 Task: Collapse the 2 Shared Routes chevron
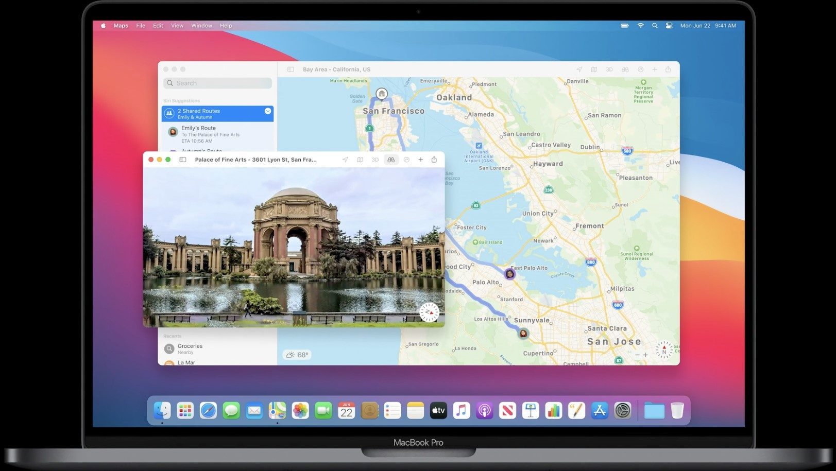(x=268, y=111)
